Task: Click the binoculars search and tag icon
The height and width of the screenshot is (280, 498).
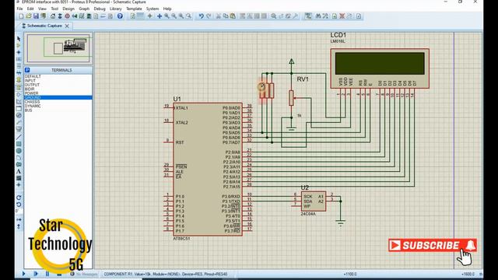Action: 318,16
